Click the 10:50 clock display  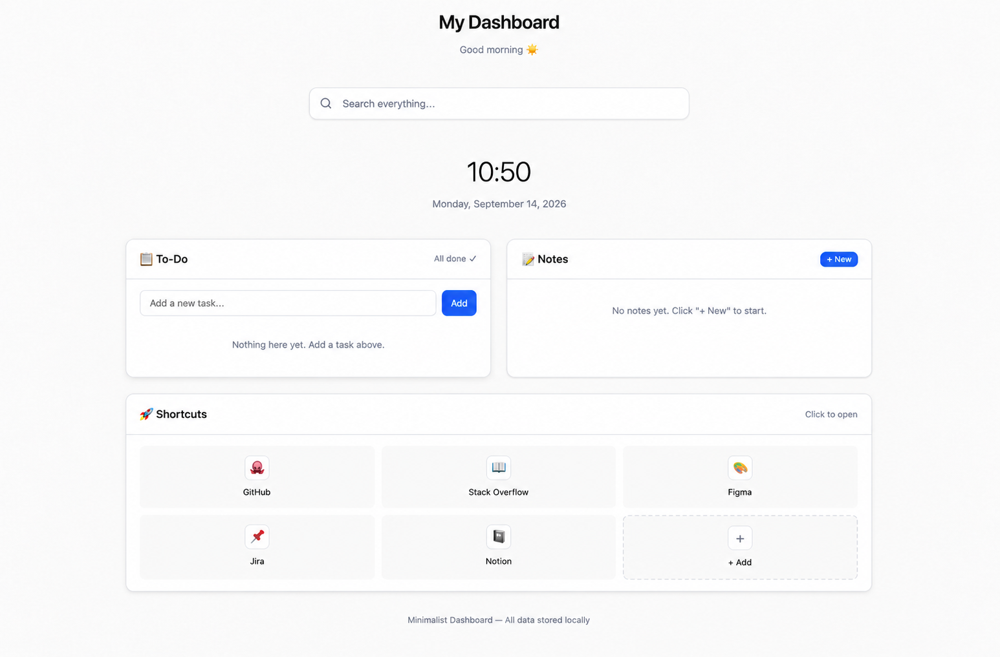click(499, 172)
